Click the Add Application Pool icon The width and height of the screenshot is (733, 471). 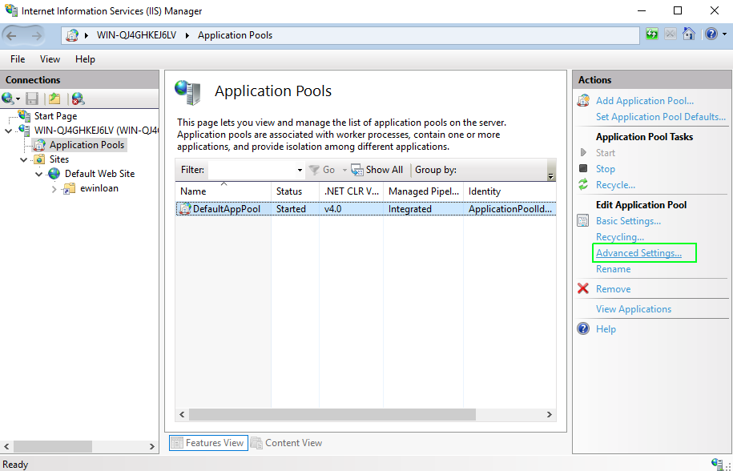pyautogui.click(x=583, y=100)
